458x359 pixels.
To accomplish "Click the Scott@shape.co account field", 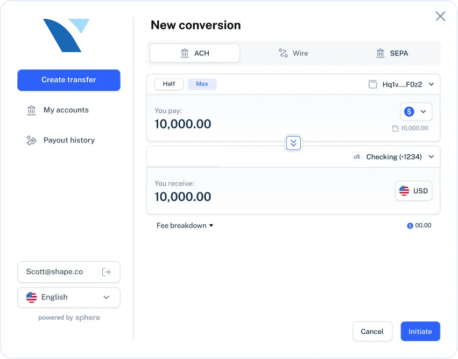I will click(69, 272).
